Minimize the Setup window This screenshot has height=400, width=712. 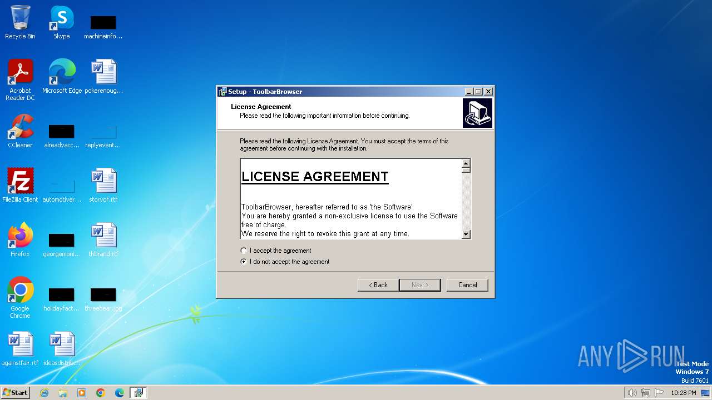[x=469, y=92]
